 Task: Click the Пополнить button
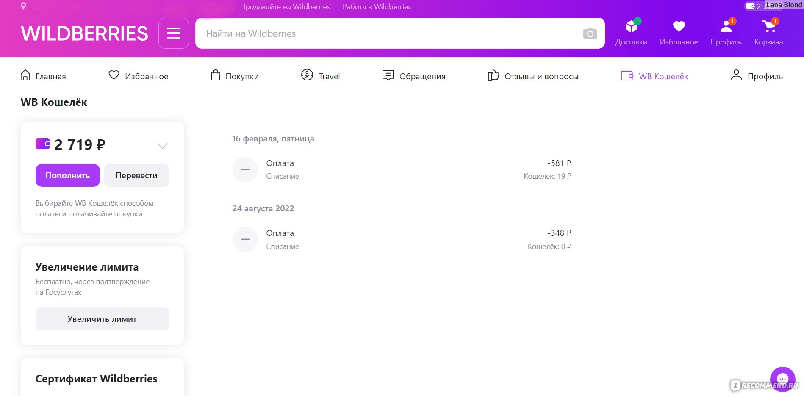coord(68,175)
